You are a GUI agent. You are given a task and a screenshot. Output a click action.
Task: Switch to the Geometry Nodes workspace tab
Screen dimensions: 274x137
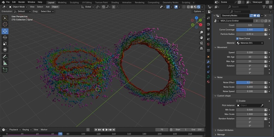pyautogui.click(x=171, y=2)
